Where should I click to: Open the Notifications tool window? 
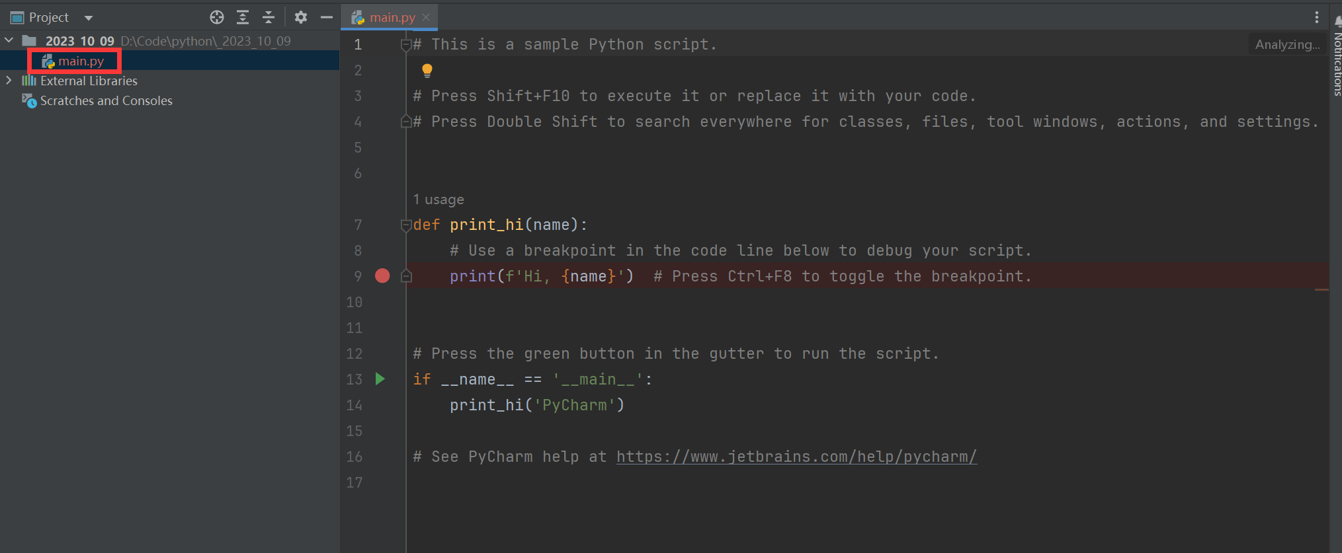tap(1337, 58)
